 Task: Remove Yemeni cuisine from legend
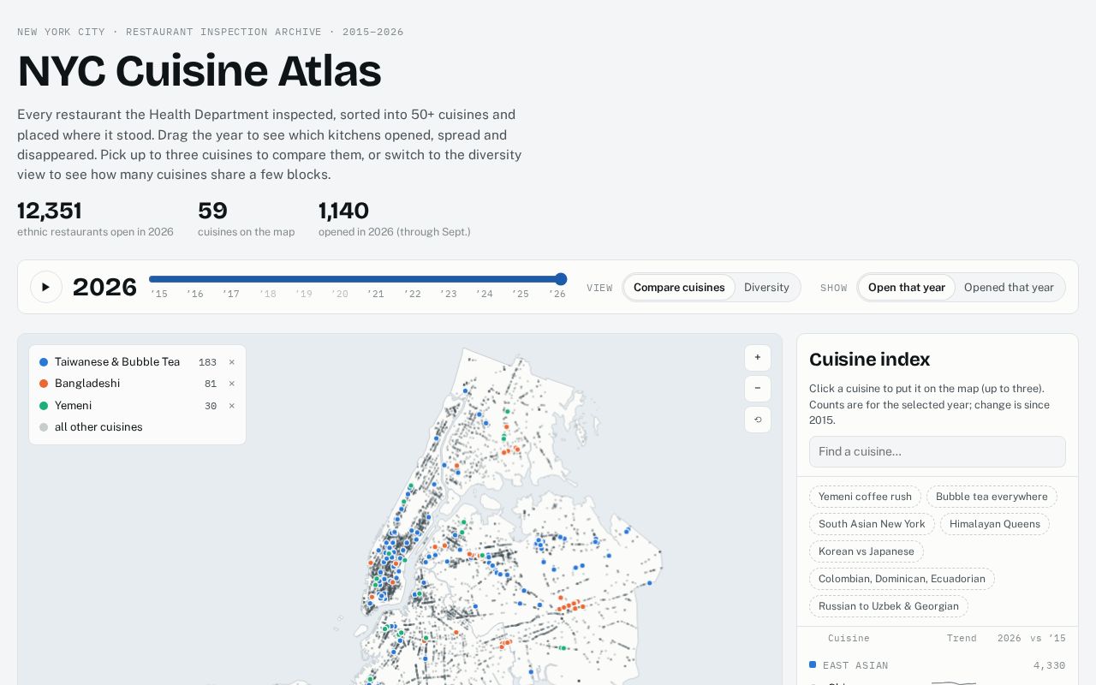click(x=231, y=406)
